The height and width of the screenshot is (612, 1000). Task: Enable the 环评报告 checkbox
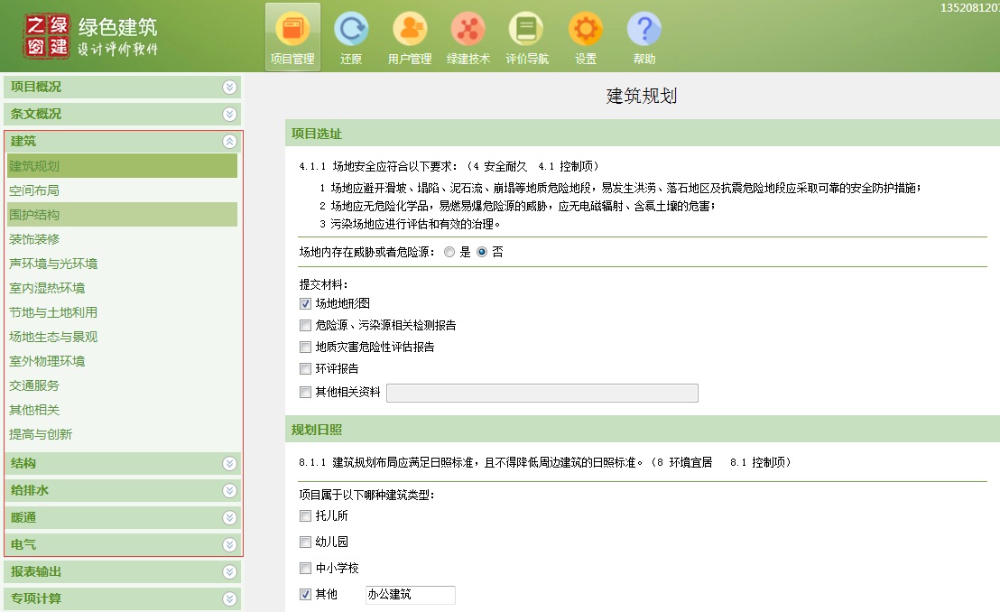pos(305,369)
